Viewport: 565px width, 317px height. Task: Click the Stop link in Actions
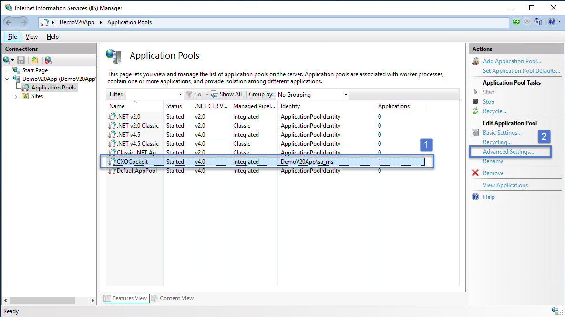tap(488, 102)
